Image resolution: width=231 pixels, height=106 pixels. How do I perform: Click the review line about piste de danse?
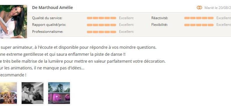click(x=63, y=54)
